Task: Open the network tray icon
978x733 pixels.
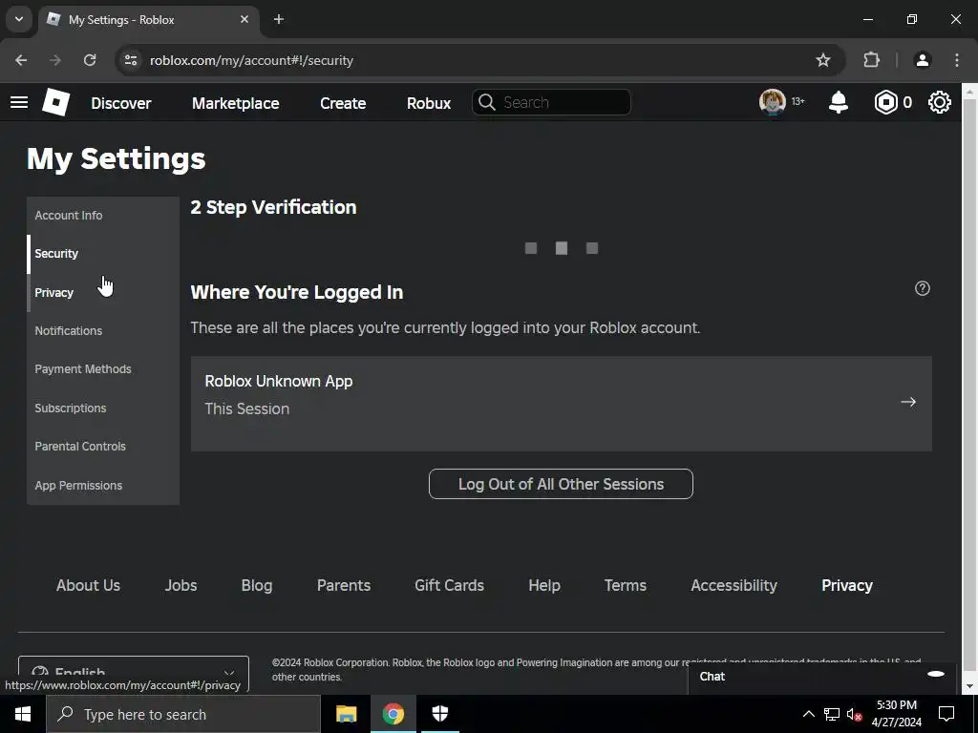Action: 832,714
